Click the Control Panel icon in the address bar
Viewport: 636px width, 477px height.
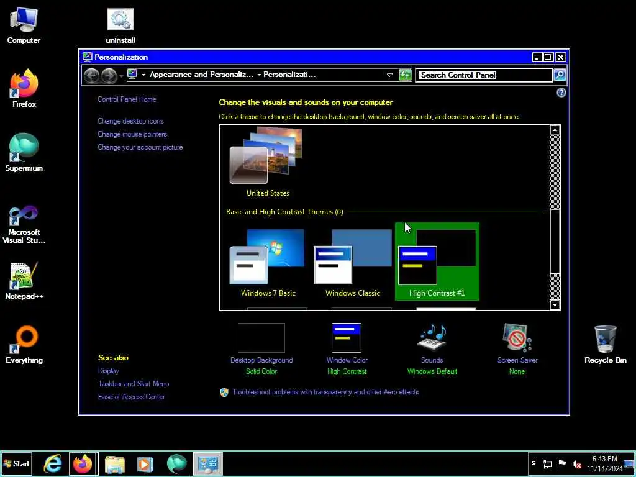coord(132,75)
